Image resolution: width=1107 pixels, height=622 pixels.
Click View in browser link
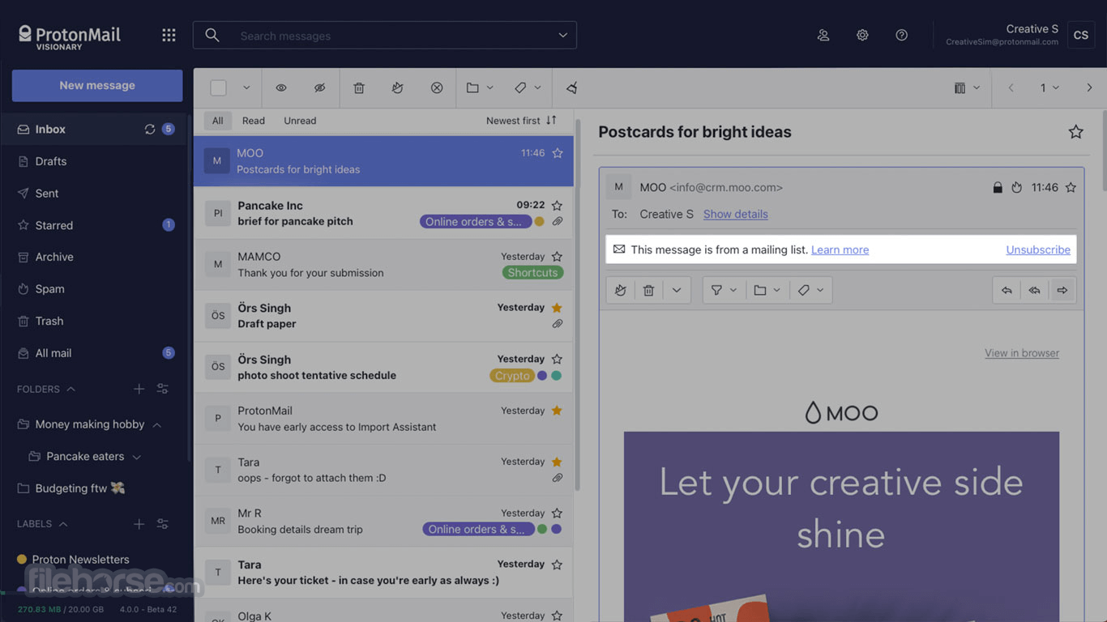point(1022,352)
